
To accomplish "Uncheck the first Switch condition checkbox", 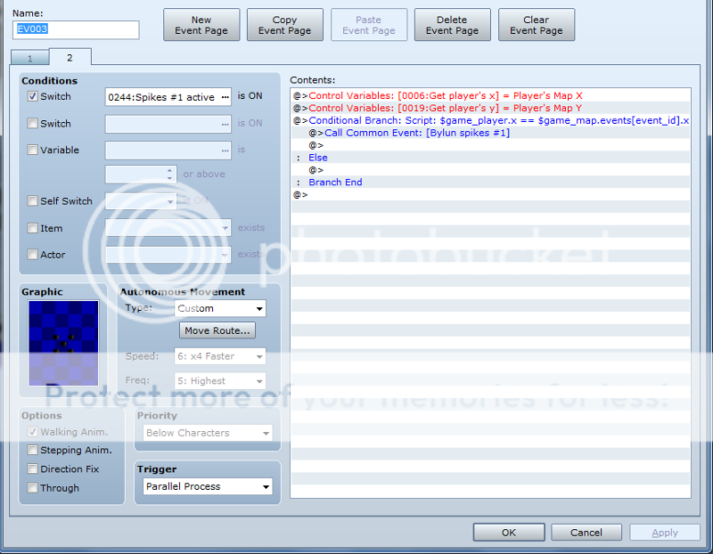I will [33, 96].
